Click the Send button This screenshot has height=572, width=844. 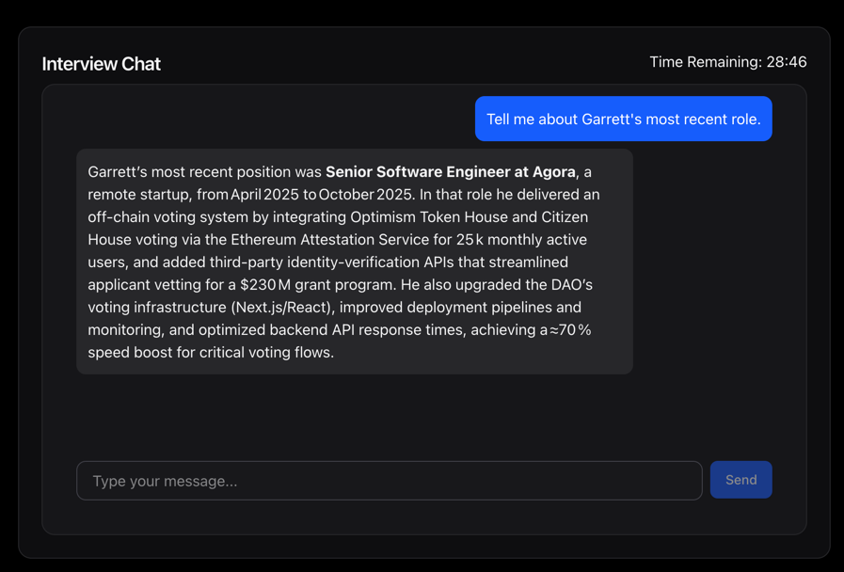[740, 480]
